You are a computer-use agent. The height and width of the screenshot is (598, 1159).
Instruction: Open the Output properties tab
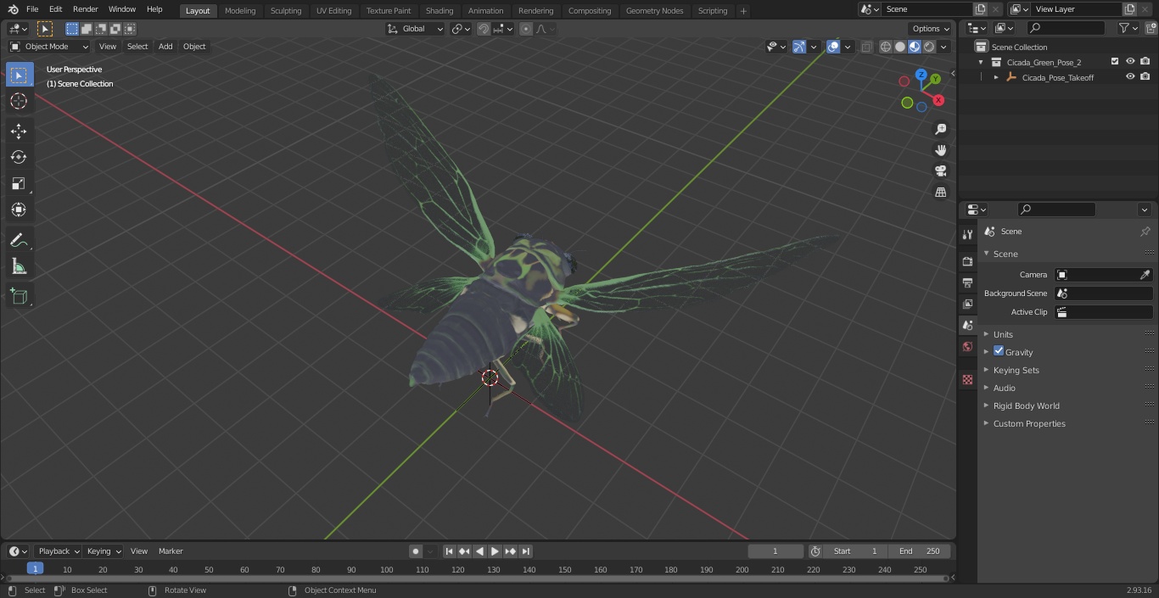(x=967, y=282)
